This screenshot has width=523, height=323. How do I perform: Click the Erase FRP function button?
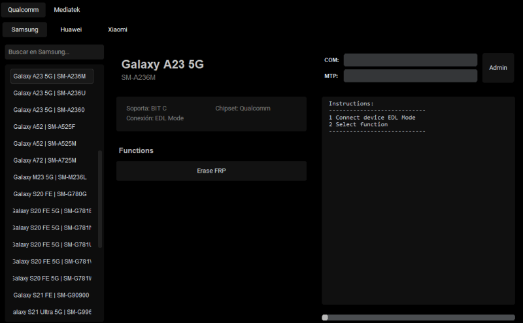(211, 171)
